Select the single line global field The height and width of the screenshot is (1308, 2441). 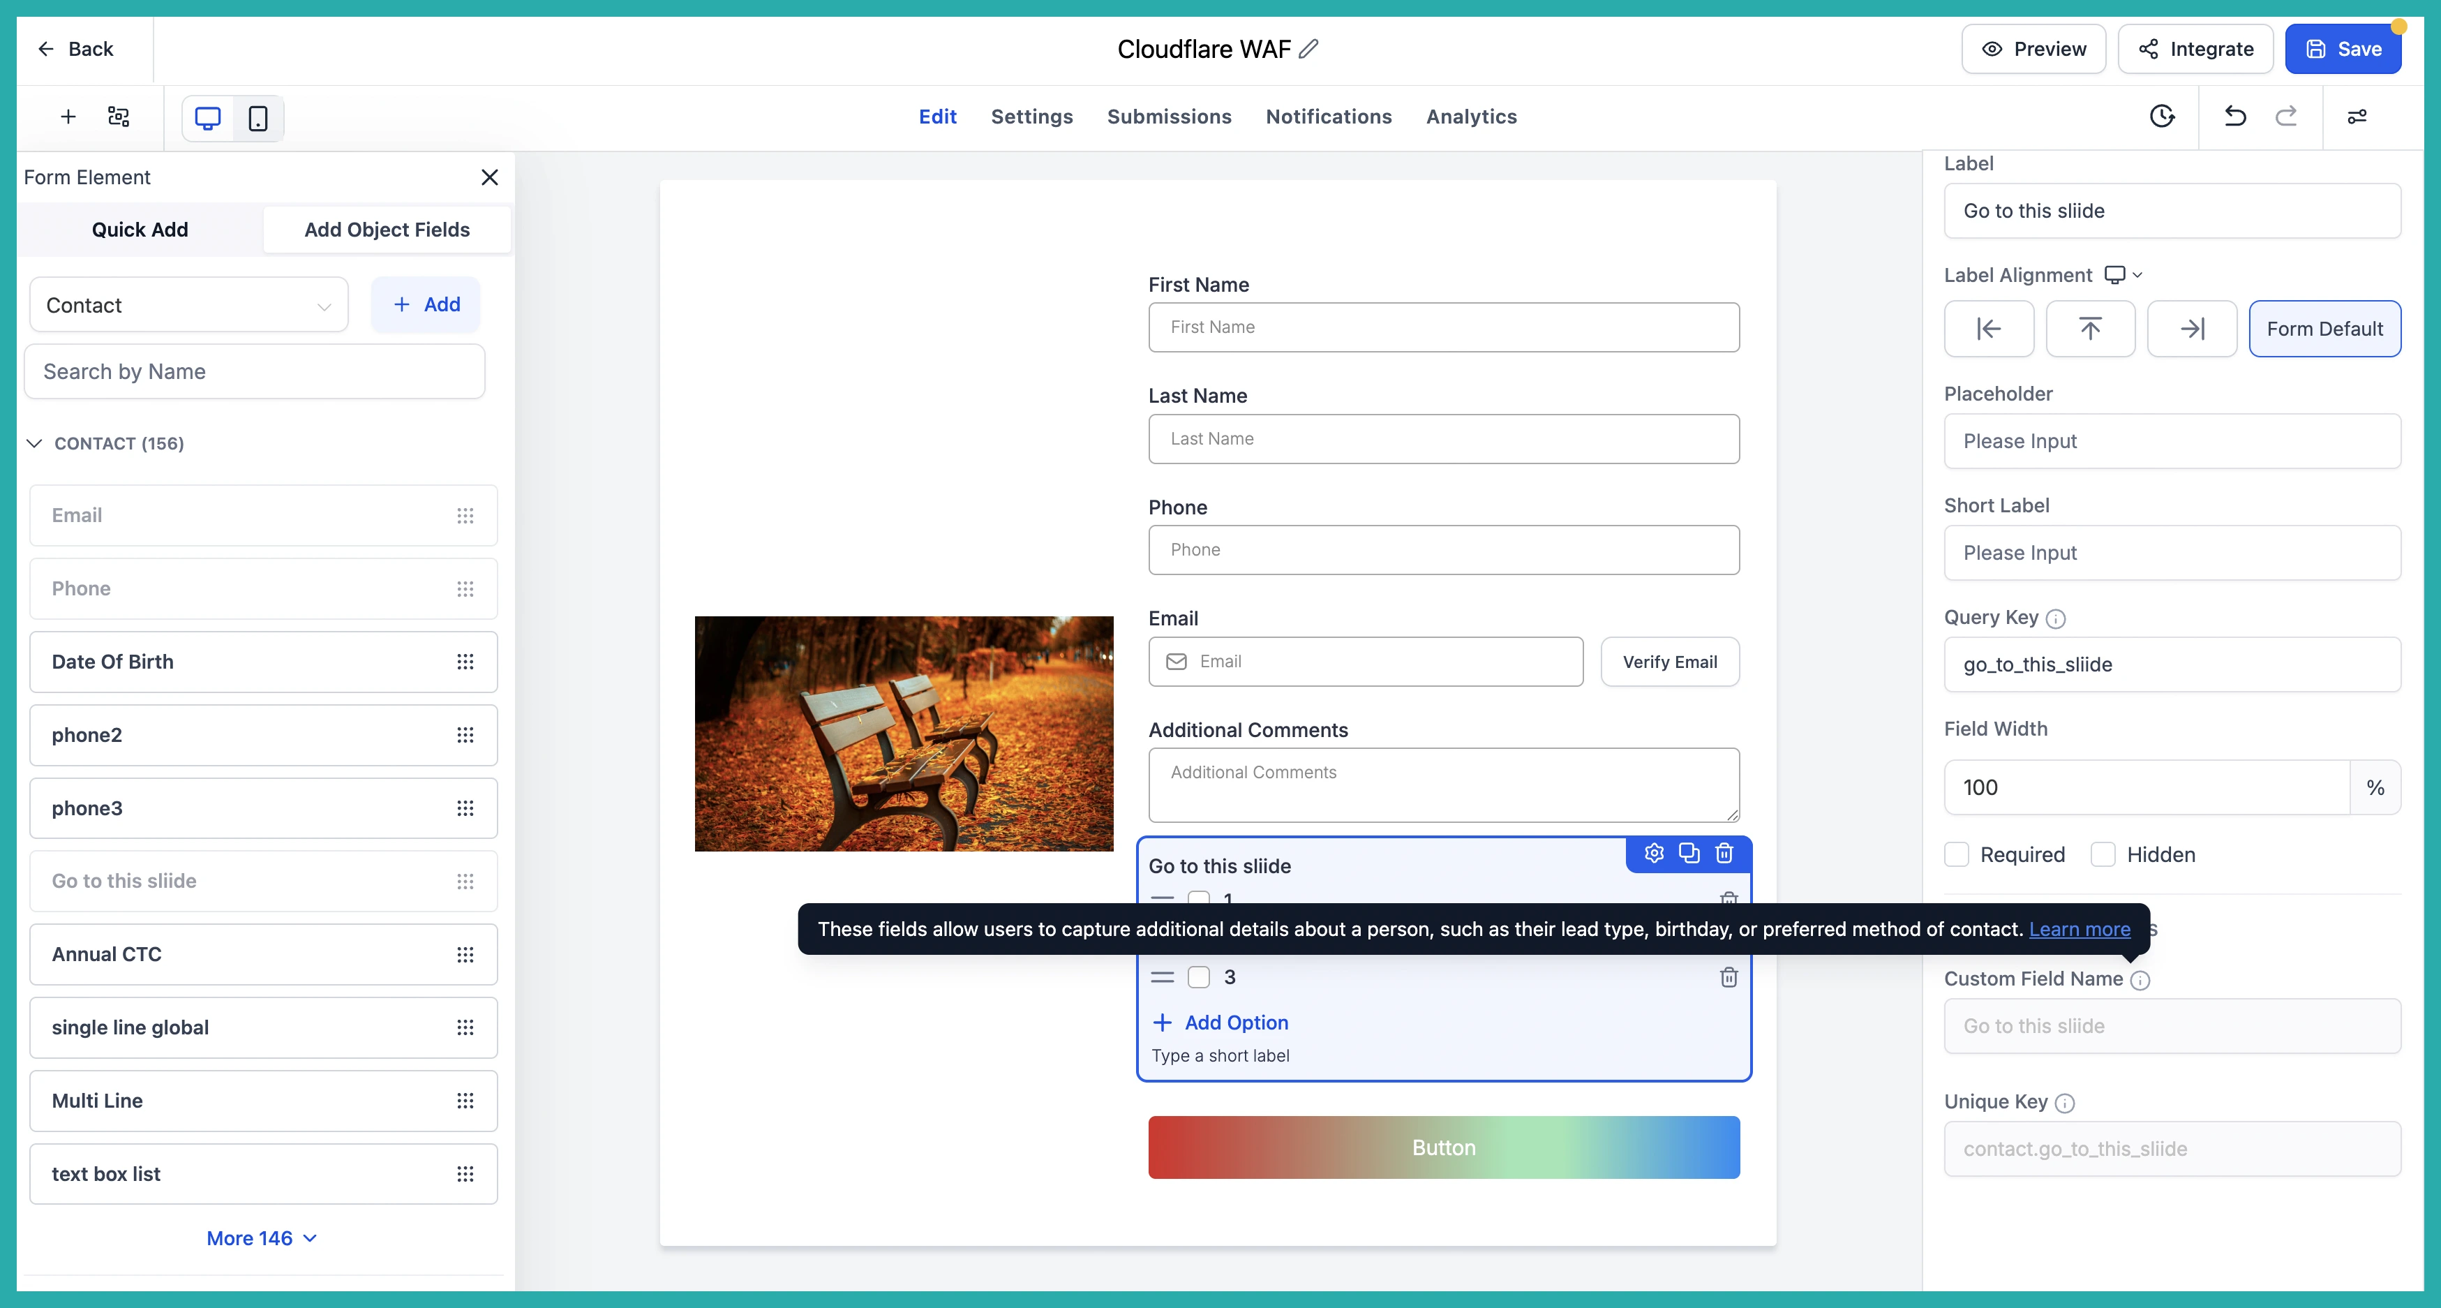point(262,1027)
